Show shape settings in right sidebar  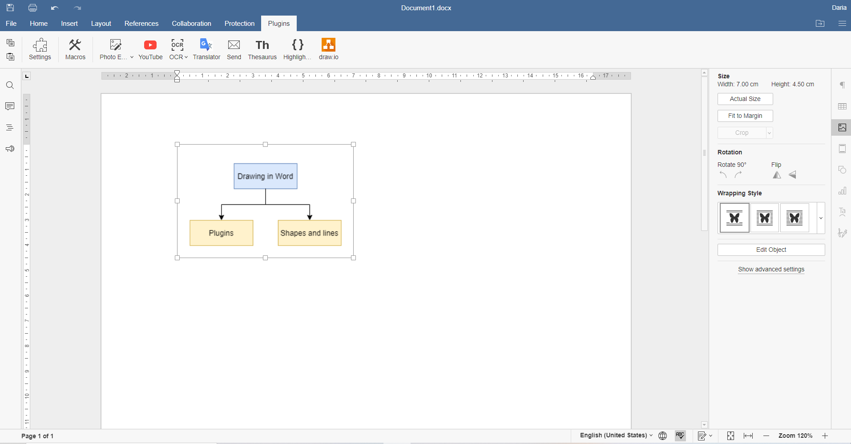[842, 170]
